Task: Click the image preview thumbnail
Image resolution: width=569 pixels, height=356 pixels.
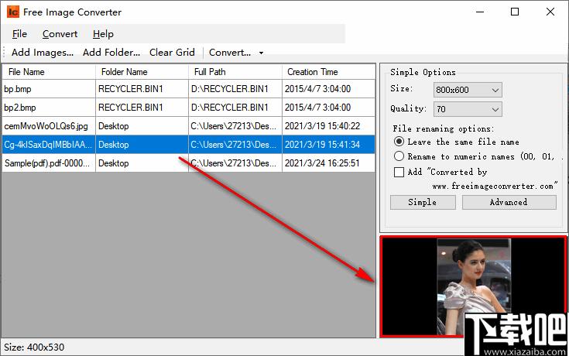Action: click(x=473, y=286)
